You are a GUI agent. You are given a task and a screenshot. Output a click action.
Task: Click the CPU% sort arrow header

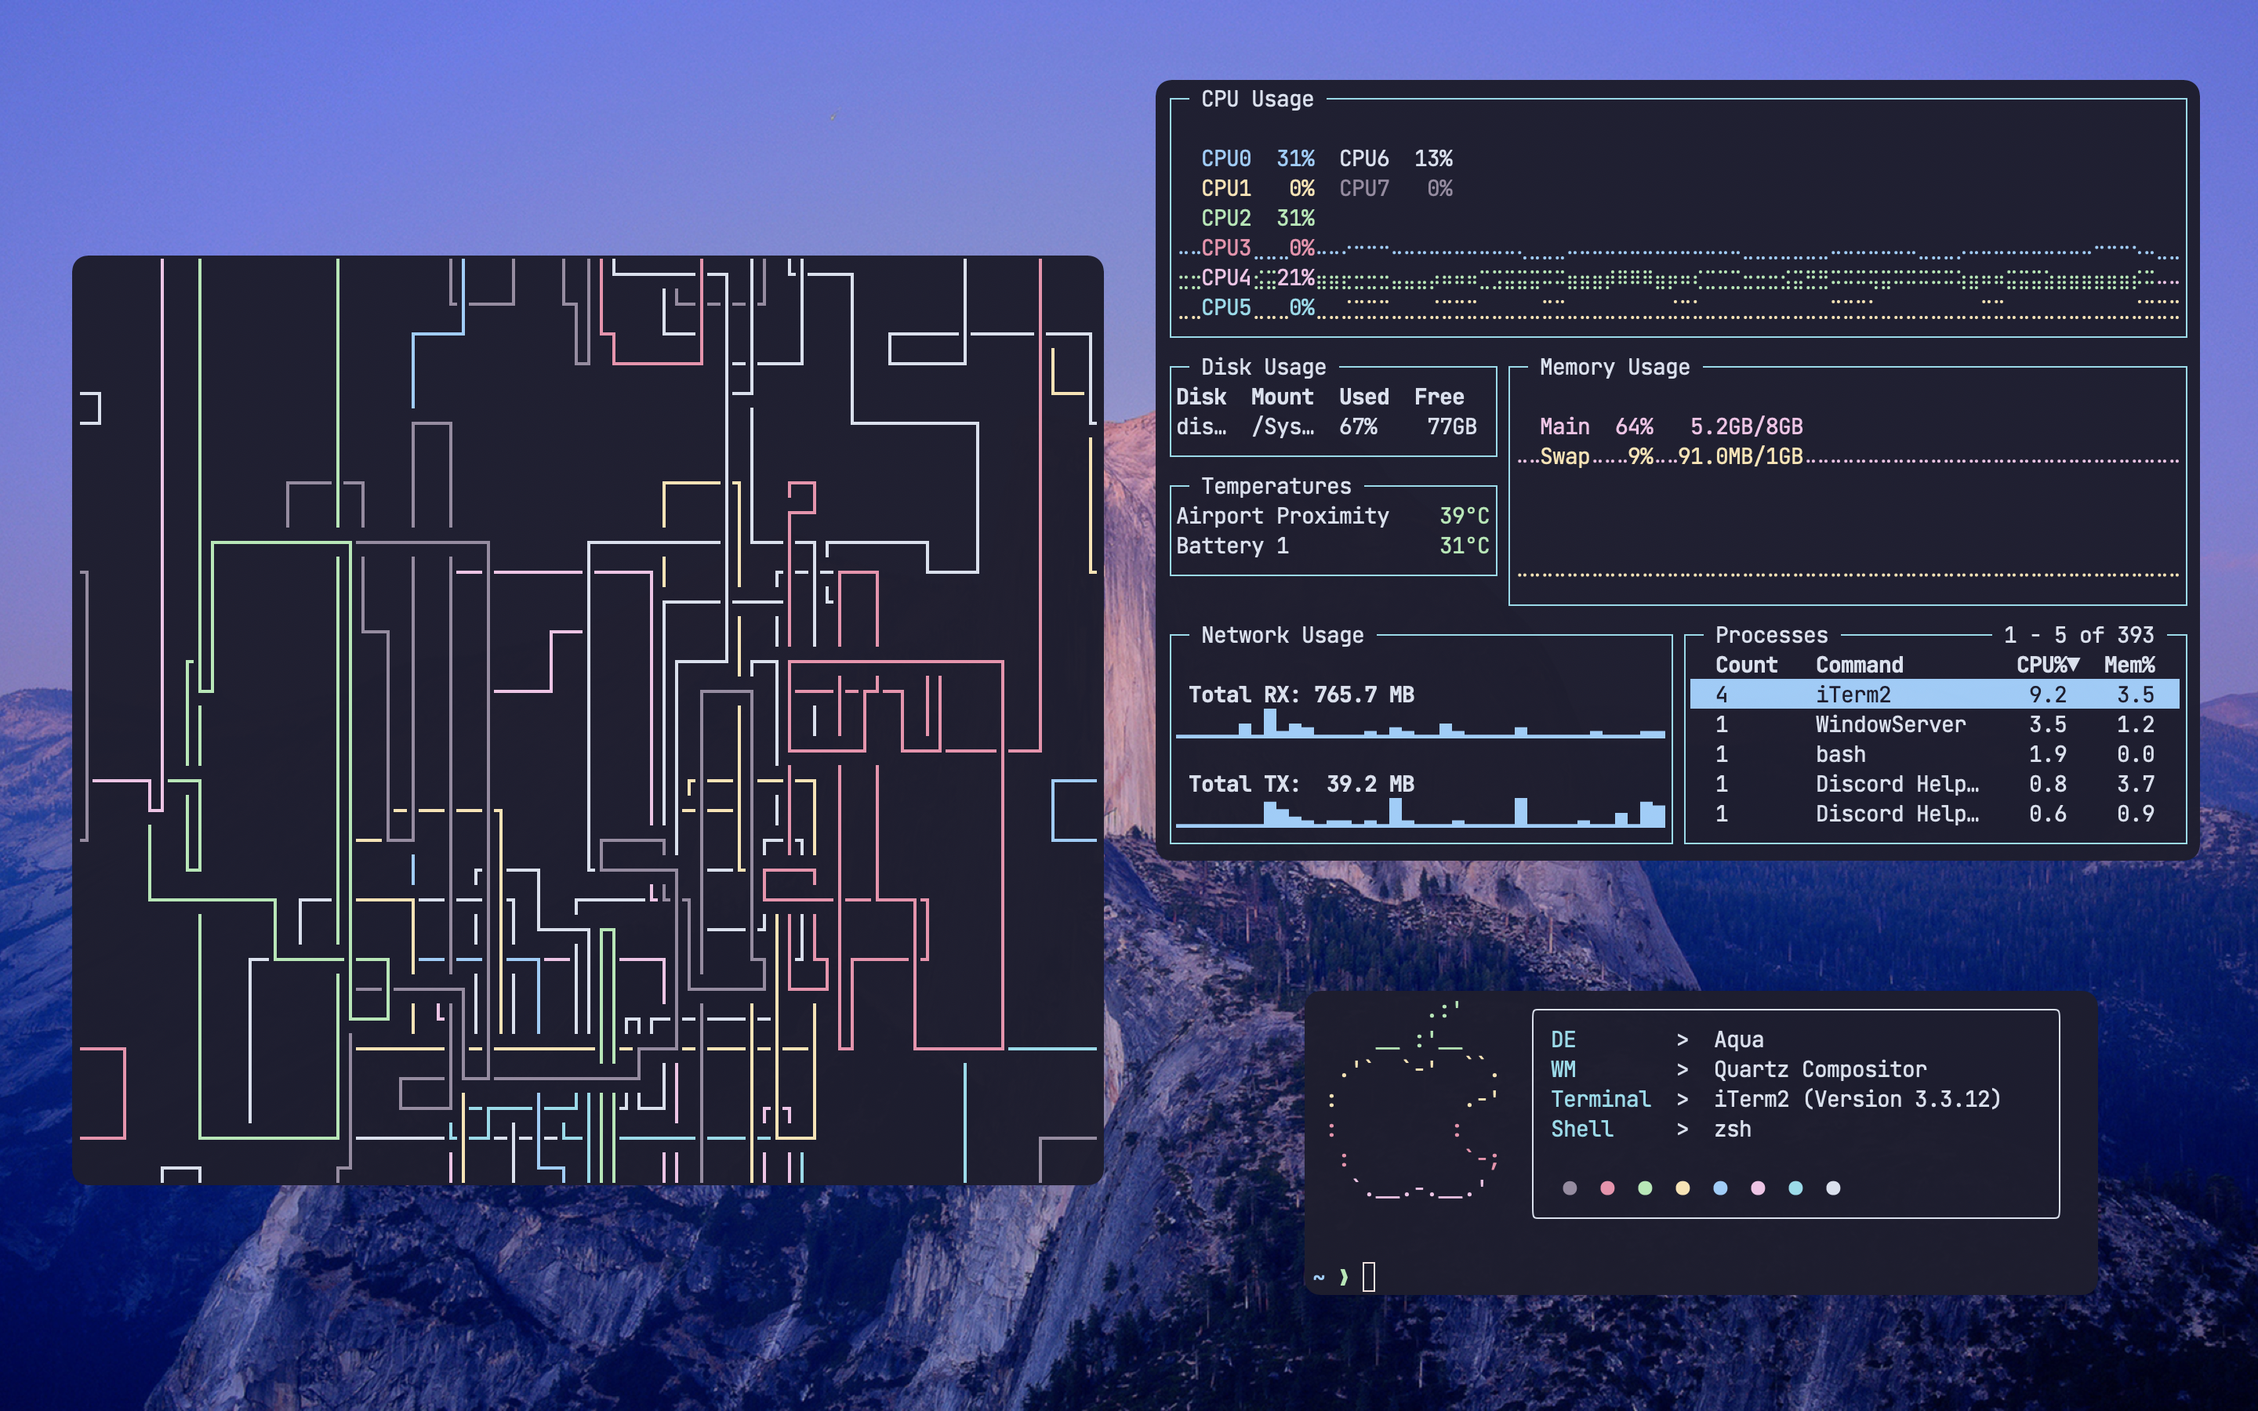click(x=2047, y=665)
